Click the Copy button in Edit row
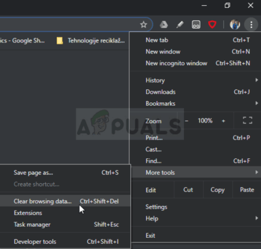Viewport: 261px width, 249px height. (x=217, y=190)
